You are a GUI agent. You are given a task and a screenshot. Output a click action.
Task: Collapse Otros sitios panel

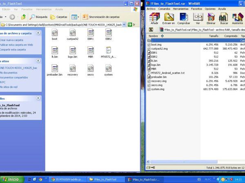(38, 61)
